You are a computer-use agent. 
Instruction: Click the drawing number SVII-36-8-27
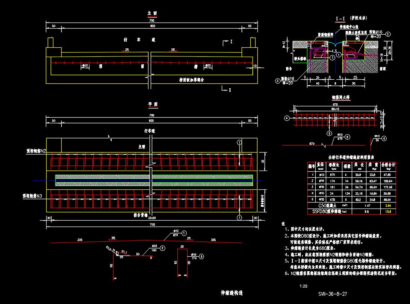pos(332,294)
